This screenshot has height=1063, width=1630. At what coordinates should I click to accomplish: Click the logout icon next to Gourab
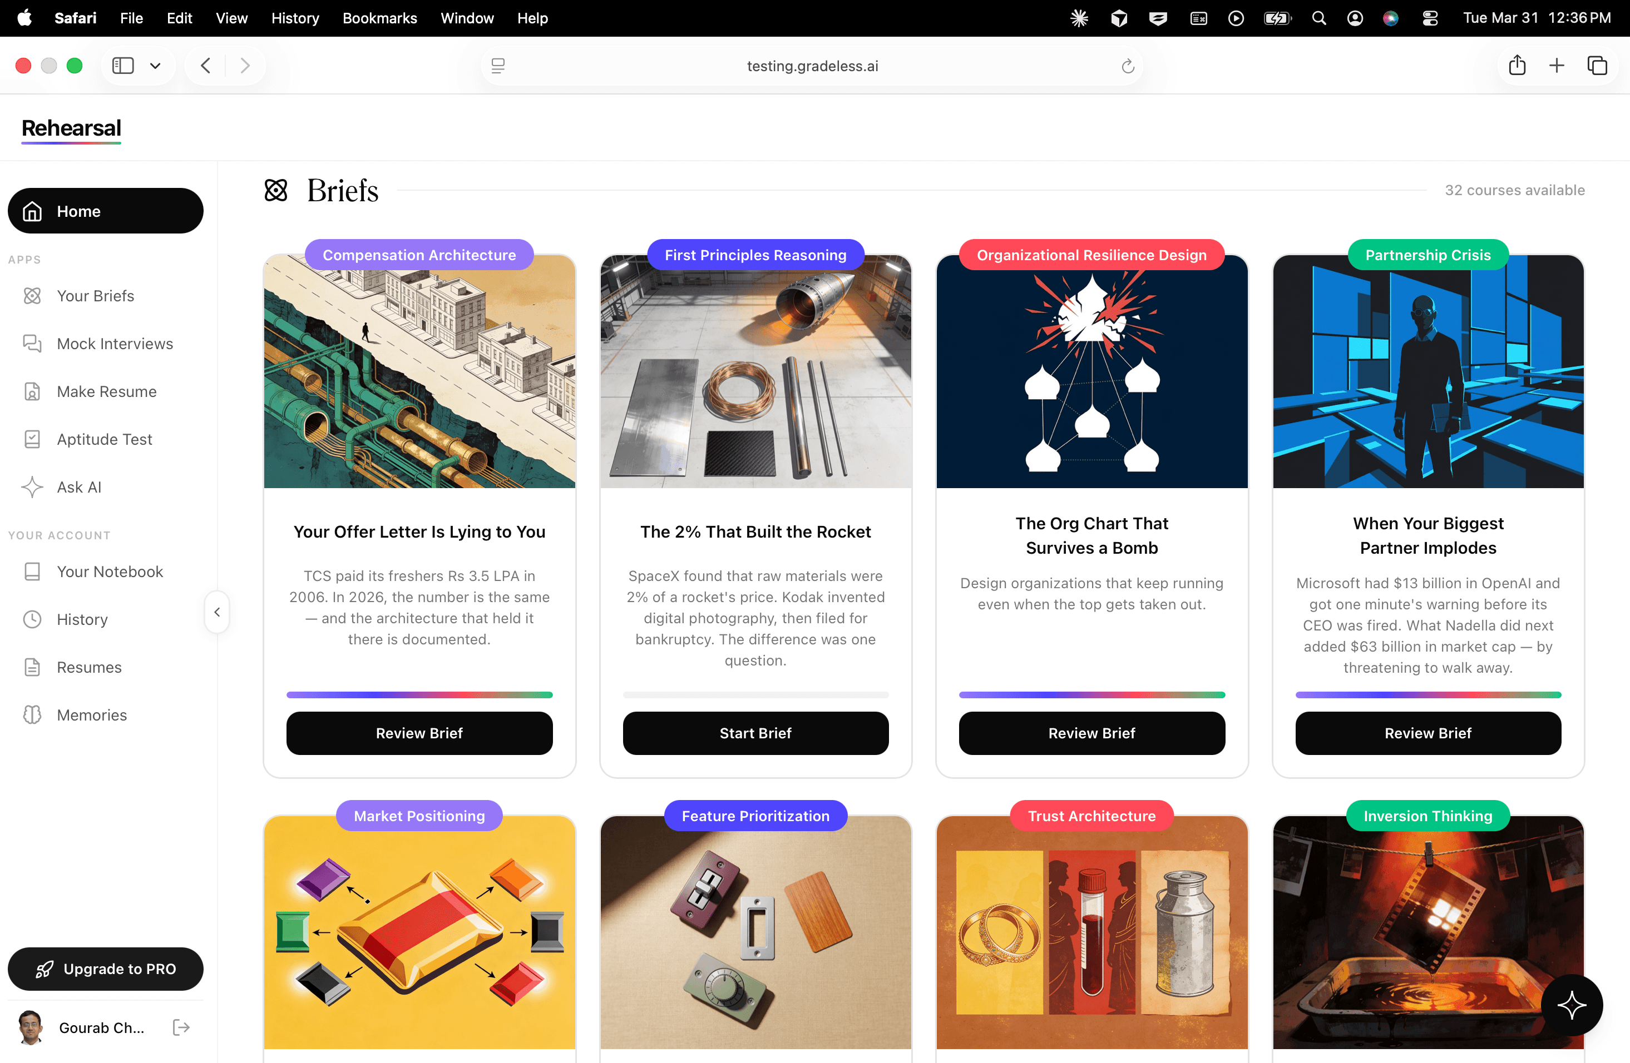point(181,1027)
